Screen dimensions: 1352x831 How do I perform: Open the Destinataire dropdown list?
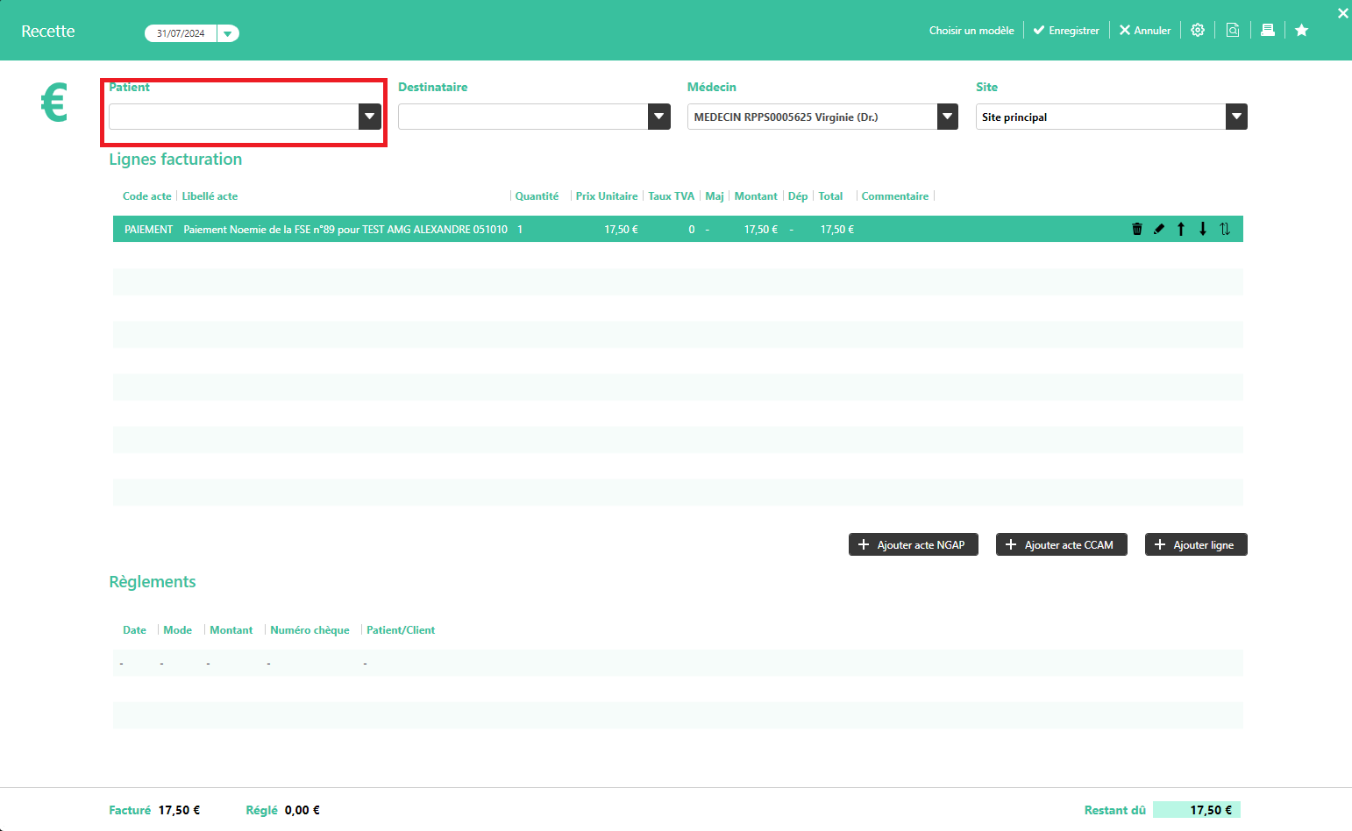pos(658,117)
